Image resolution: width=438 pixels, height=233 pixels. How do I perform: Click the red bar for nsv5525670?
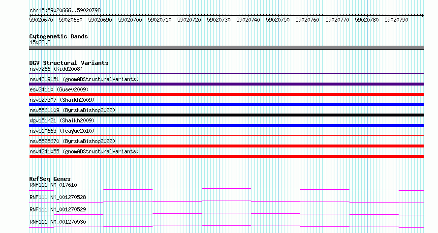pyautogui.click(x=226, y=146)
